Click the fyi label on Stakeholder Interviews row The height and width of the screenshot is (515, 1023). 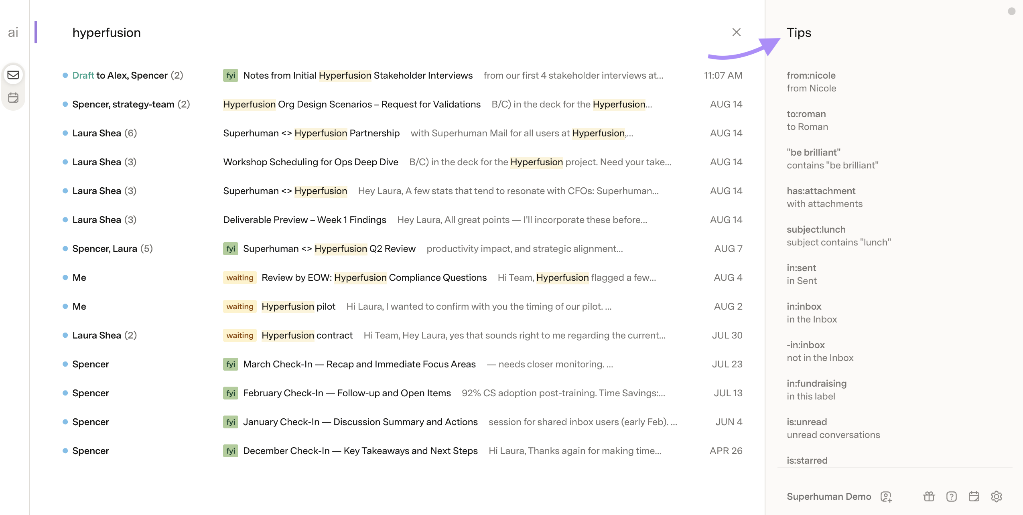click(231, 75)
